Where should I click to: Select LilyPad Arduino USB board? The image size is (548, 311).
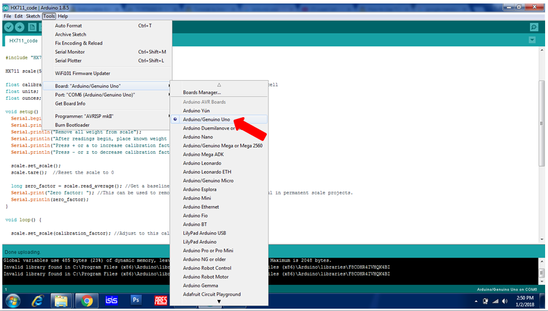[x=219, y=233]
